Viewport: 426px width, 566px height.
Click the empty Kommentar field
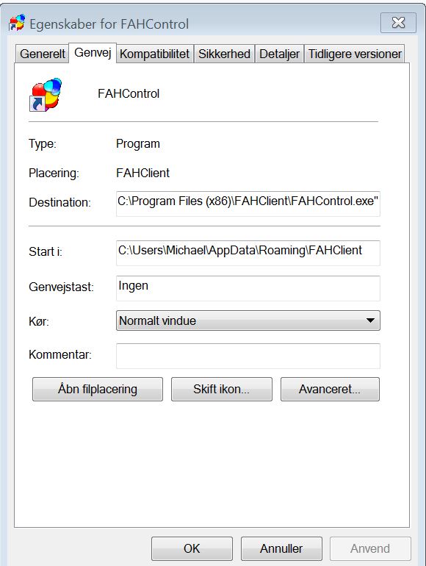(x=248, y=356)
